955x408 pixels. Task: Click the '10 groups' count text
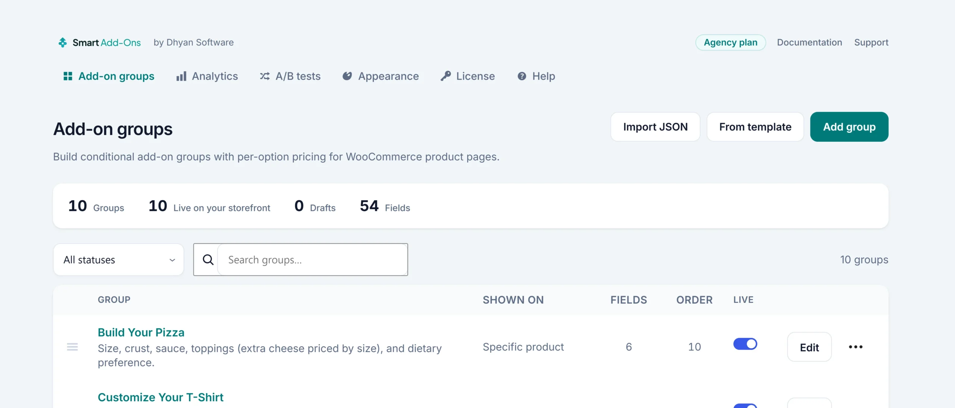[x=864, y=260]
